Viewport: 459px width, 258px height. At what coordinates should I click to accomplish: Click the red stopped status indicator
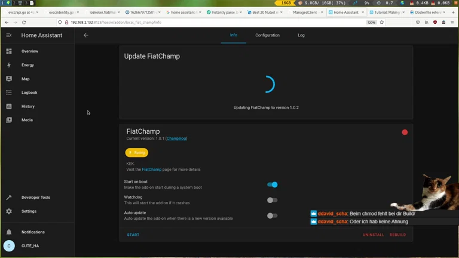405,132
